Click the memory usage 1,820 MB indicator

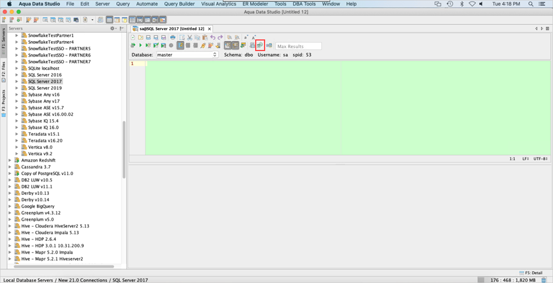point(513,280)
